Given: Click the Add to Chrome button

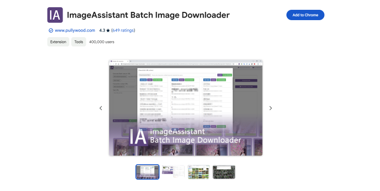Looking at the screenshot, I should 305,15.
